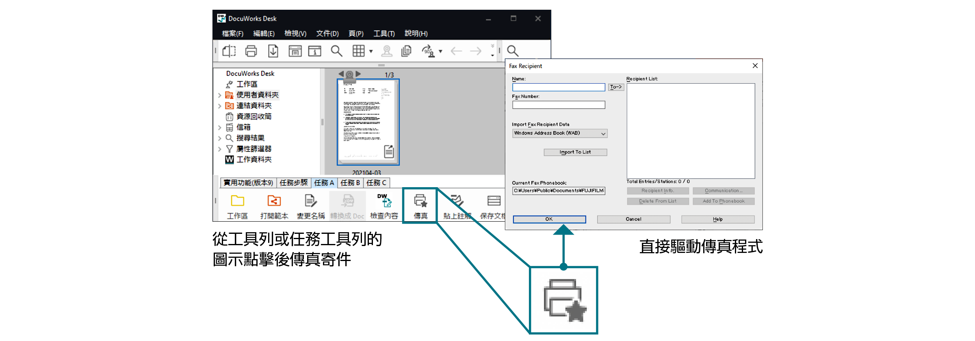Expand the 使用者資料夾 tree node
Viewport: 975px width, 341px height.
click(220, 95)
